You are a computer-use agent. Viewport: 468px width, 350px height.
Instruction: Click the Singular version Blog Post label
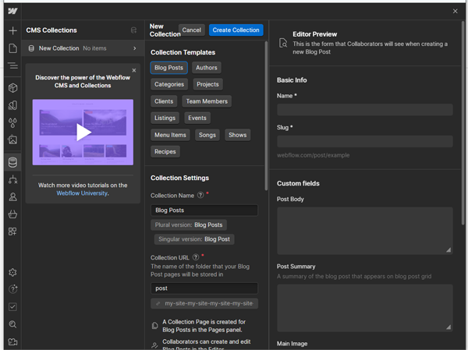[x=194, y=239]
